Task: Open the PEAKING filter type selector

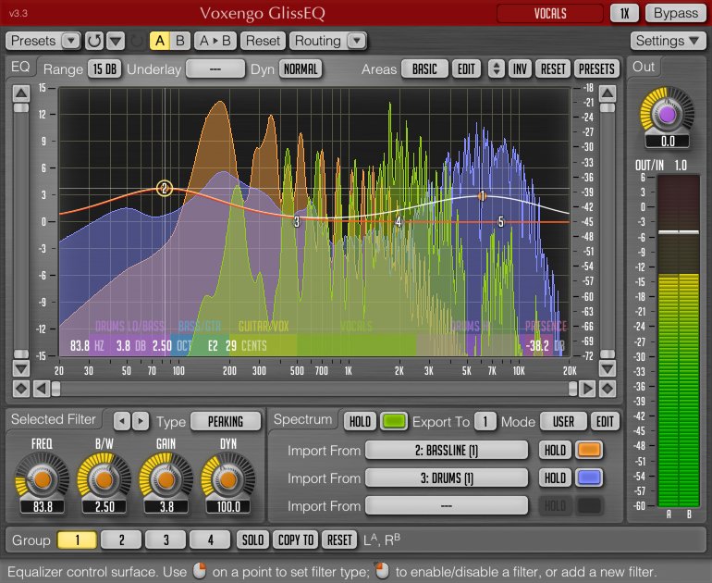Action: (x=226, y=421)
